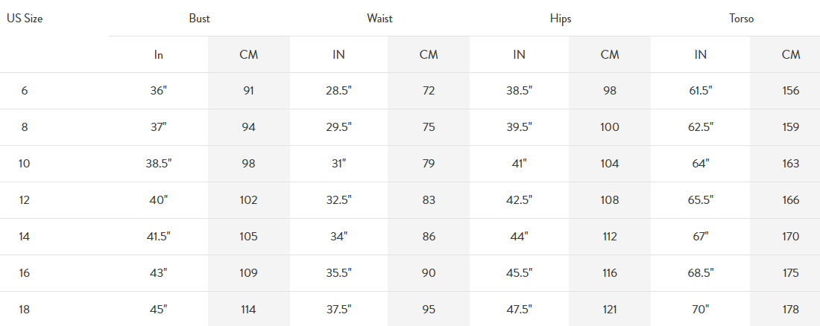Image resolution: width=820 pixels, height=326 pixels.
Task: Click the 29.5" waist inches cell
Action: (x=339, y=127)
